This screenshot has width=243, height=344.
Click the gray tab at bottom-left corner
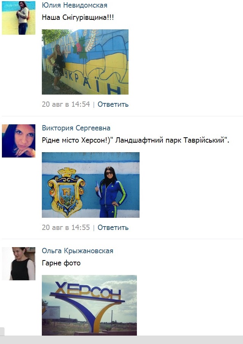click(x=2, y=331)
